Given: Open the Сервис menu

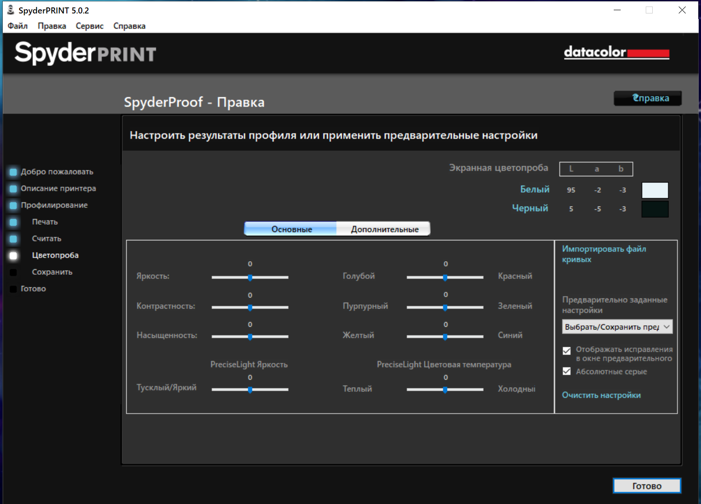Looking at the screenshot, I should pyautogui.click(x=90, y=26).
